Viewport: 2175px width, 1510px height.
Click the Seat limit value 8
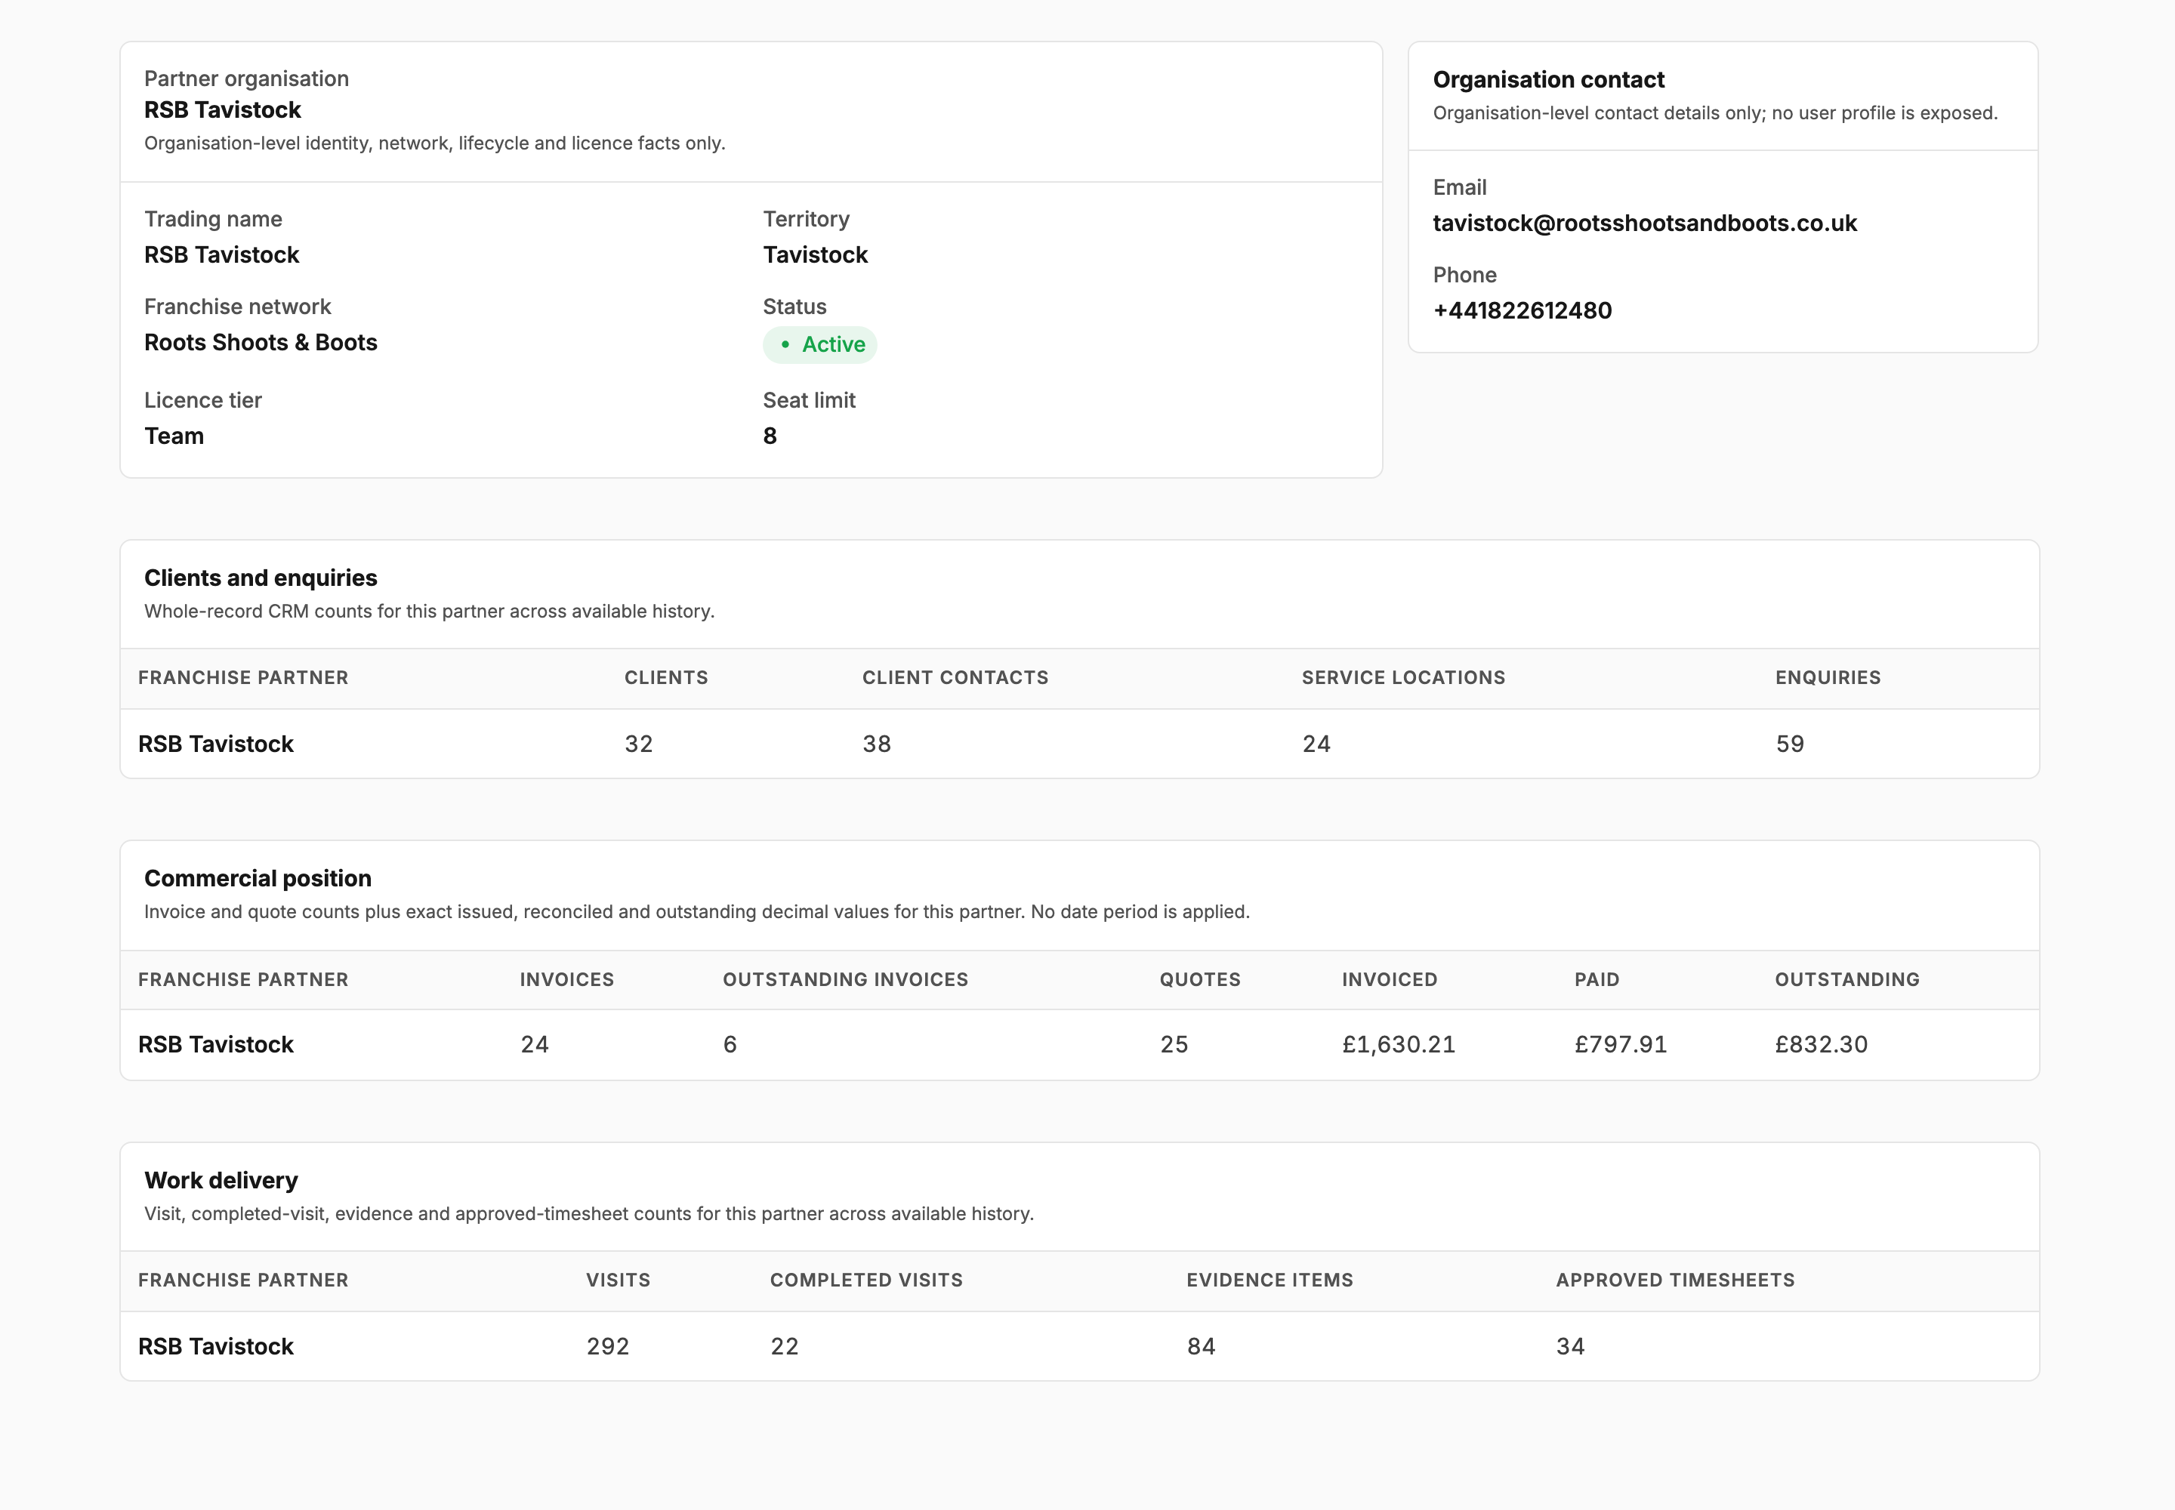(770, 436)
